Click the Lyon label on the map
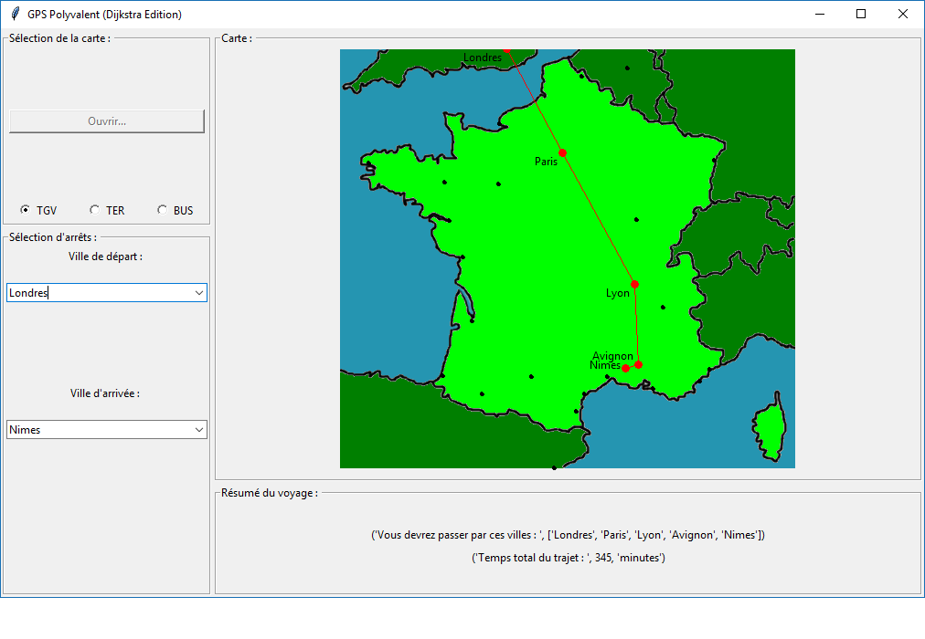Screen dimensions: 925x639 pos(618,293)
